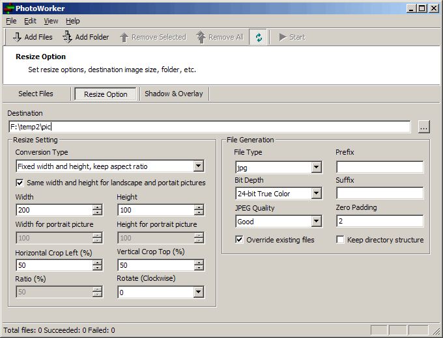Click the status bar file totals text
The width and height of the screenshot is (443, 338).
[x=59, y=330]
